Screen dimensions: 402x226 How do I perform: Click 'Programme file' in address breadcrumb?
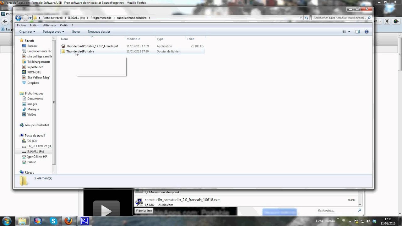(101, 18)
